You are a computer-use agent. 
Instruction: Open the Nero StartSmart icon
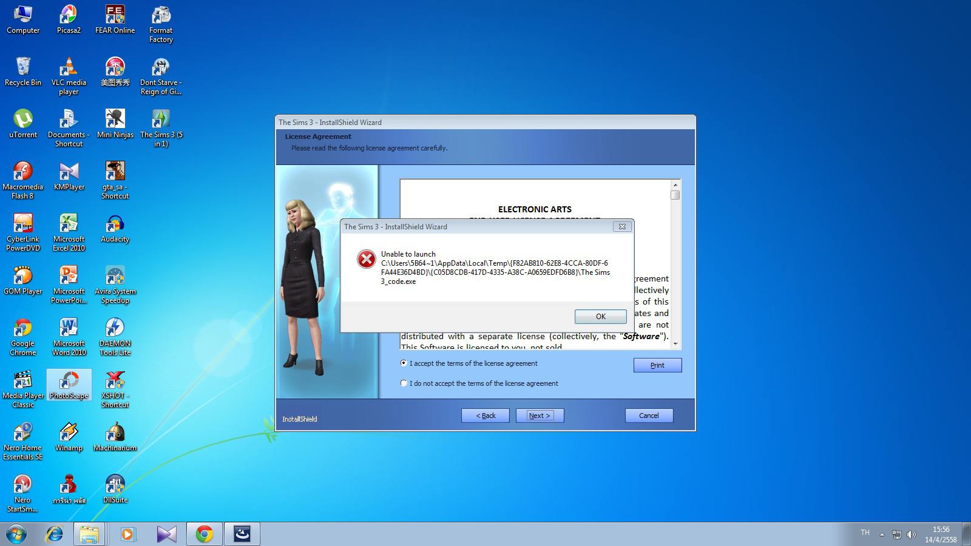23,493
